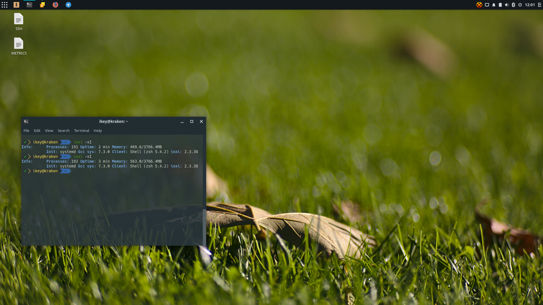Click the Uptime: 3 min text
The width and height of the screenshot is (543, 305).
(x=95, y=161)
